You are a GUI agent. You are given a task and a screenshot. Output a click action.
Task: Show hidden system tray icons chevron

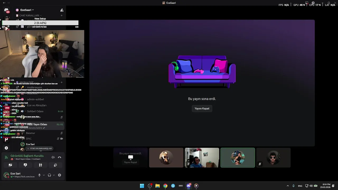tap(288, 186)
